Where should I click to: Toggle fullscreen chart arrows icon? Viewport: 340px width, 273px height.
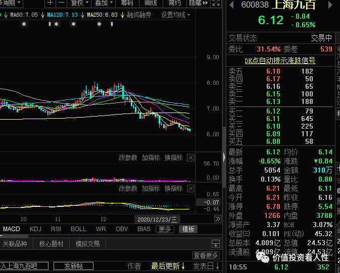tap(216, 3)
